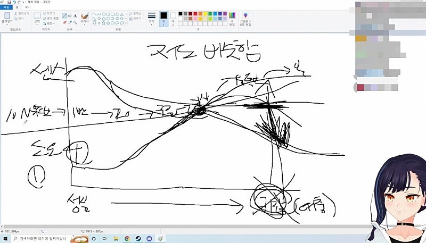Image resolution: width=426 pixels, height=243 pixels.
Task: Click the Redo arrow in quick access toolbar
Action: tap(19, 2)
